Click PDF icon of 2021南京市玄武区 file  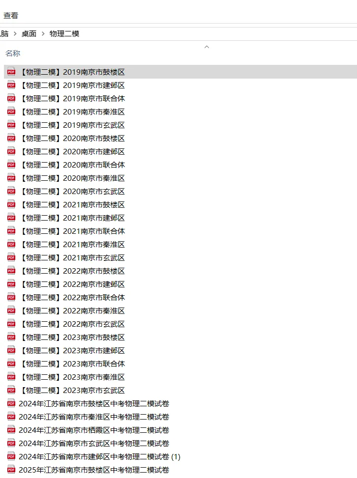click(x=11, y=257)
